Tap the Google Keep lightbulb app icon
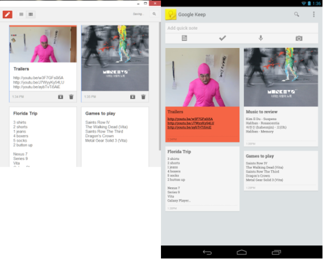 (x=171, y=14)
